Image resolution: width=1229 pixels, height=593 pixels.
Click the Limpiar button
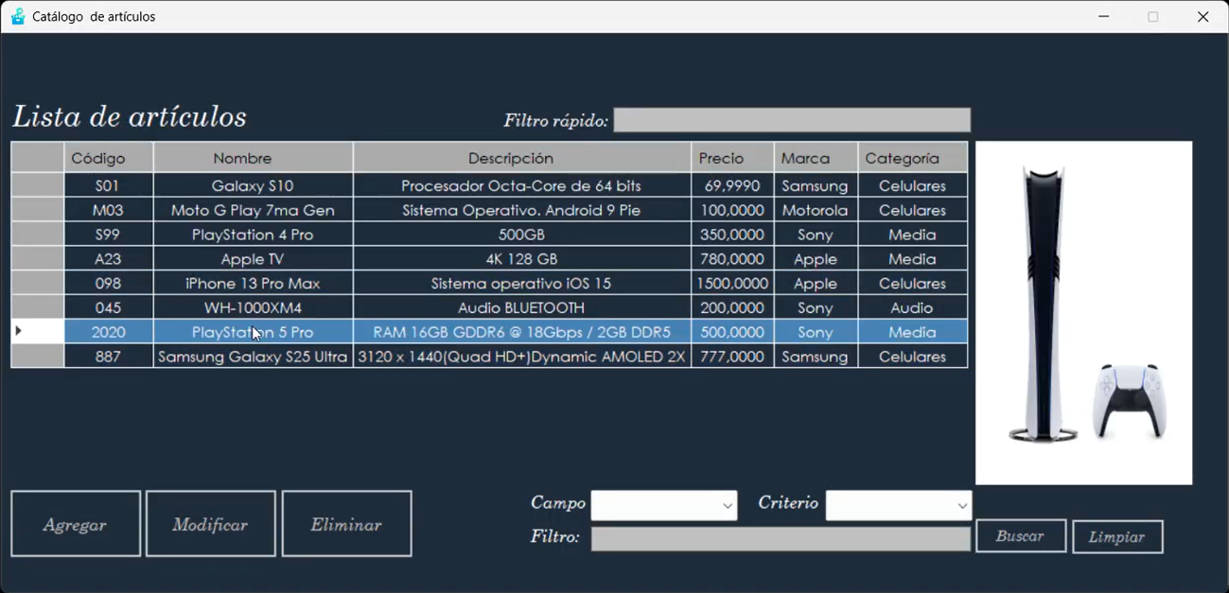[x=1116, y=536]
